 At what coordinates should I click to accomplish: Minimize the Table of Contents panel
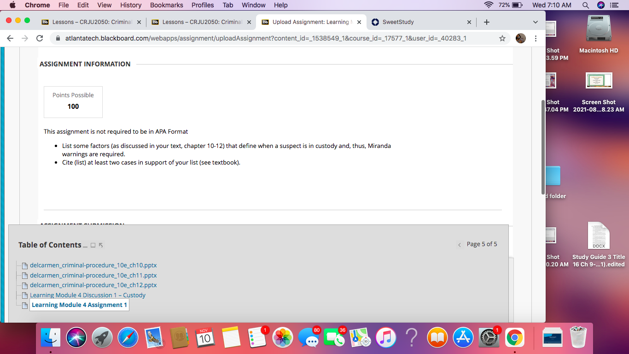85,246
